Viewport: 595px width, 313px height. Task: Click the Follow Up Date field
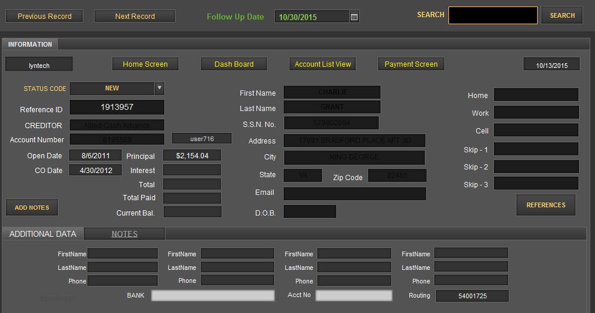312,17
